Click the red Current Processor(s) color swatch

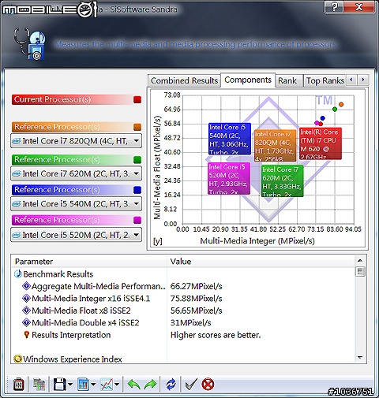tap(137, 99)
